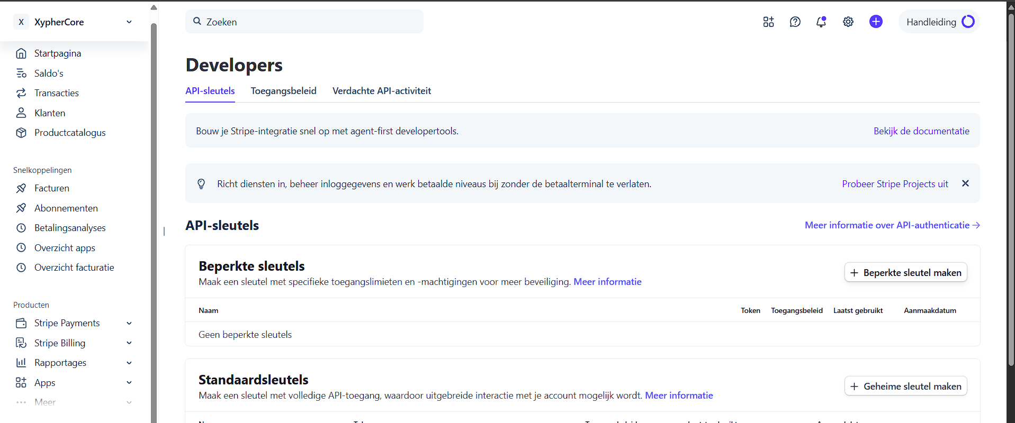Click the Handleiding progress circle
The height and width of the screenshot is (423, 1015).
pyautogui.click(x=968, y=22)
